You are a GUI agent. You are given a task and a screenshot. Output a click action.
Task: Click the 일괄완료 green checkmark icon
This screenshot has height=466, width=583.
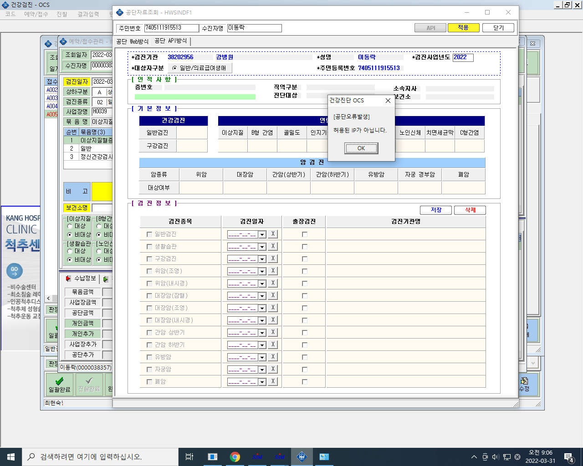click(59, 381)
